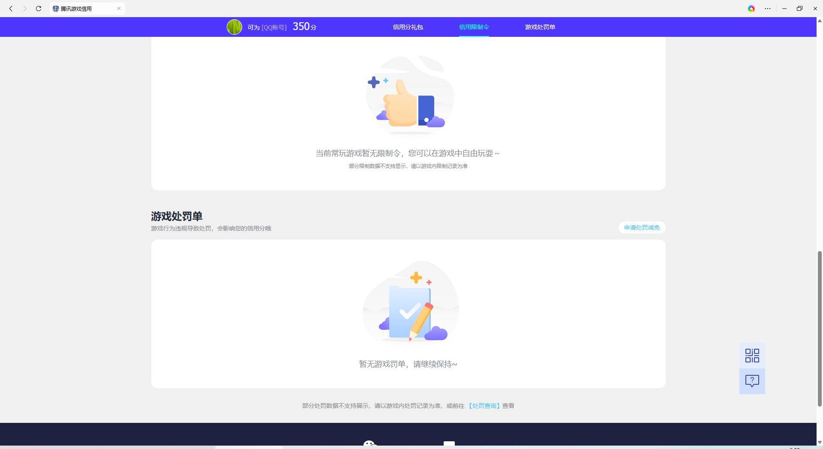Close the 腾讯游戏信用 tab
This screenshot has height=449, width=823.
click(119, 9)
